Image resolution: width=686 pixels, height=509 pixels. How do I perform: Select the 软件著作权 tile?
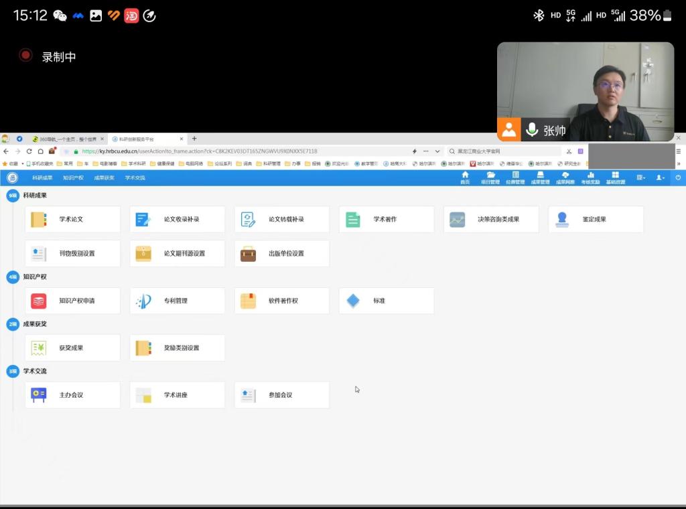click(282, 301)
